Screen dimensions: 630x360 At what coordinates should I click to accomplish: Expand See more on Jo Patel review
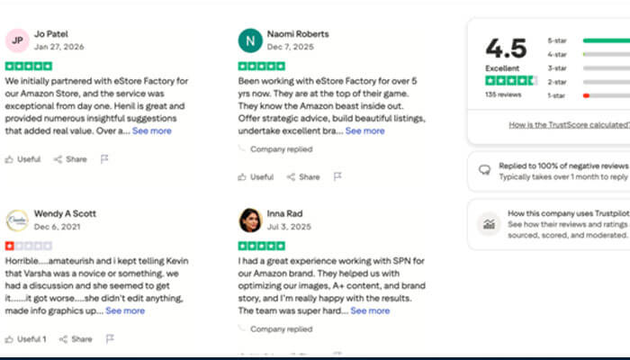click(151, 130)
